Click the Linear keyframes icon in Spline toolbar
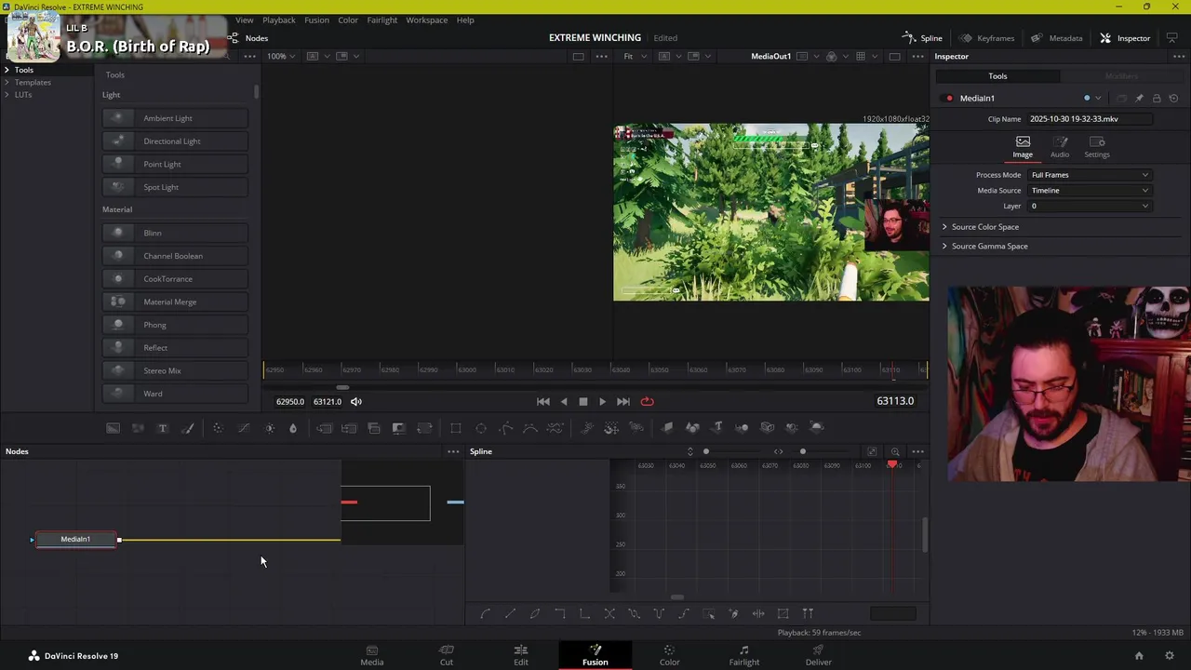This screenshot has height=670, width=1191. 510,613
